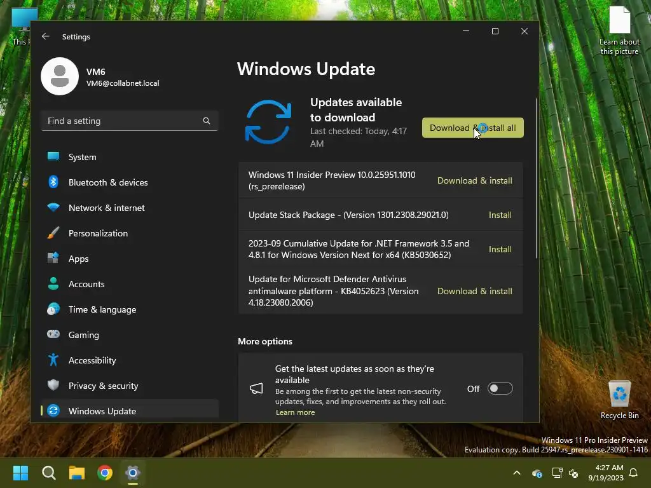The width and height of the screenshot is (651, 488).
Task: Click the Time & language globe icon
Action: click(x=53, y=309)
